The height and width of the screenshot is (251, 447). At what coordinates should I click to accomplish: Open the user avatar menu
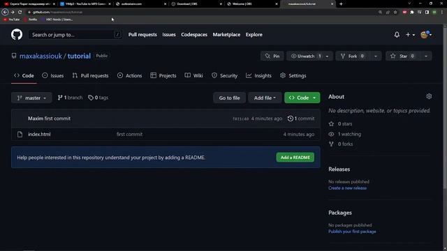tap(426, 35)
